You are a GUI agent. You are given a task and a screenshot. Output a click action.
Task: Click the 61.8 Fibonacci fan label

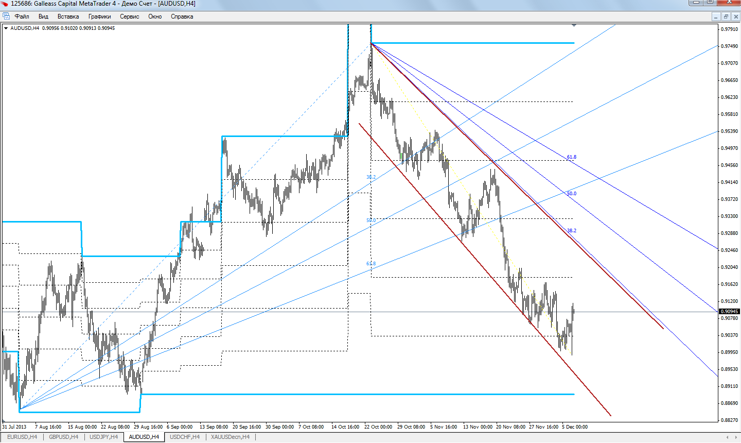click(x=571, y=157)
